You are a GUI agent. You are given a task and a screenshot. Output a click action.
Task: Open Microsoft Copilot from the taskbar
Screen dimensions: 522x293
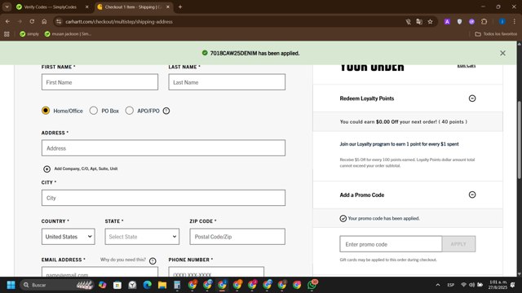click(102, 285)
